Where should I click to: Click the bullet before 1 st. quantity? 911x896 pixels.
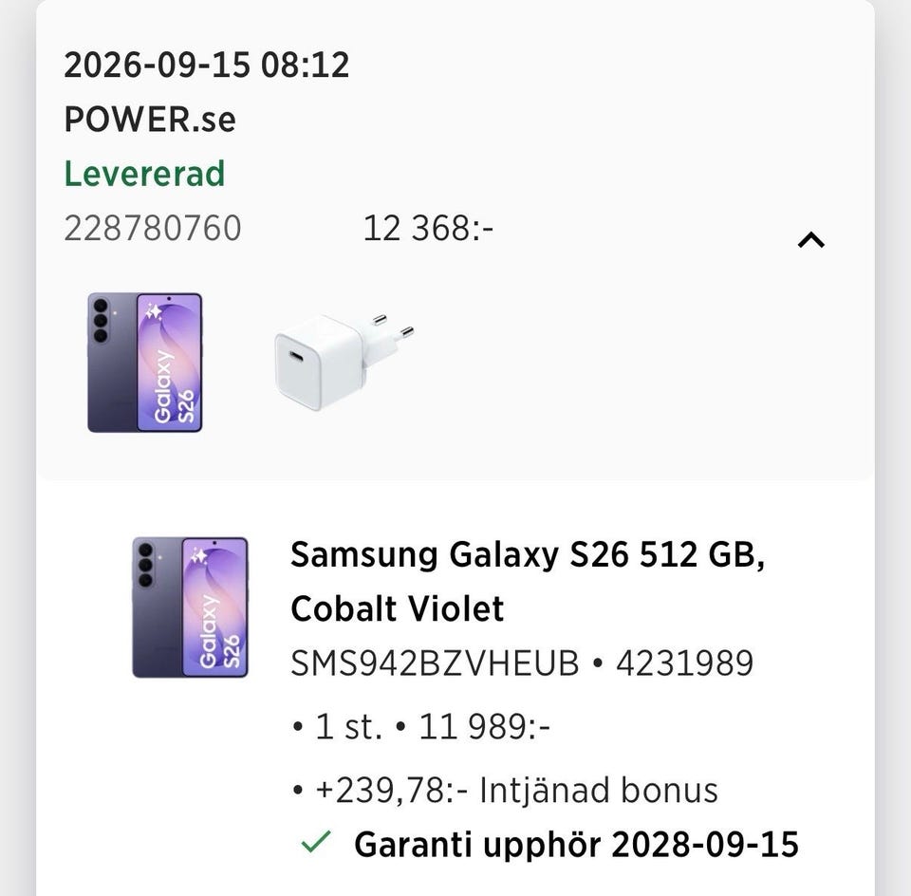tap(298, 727)
